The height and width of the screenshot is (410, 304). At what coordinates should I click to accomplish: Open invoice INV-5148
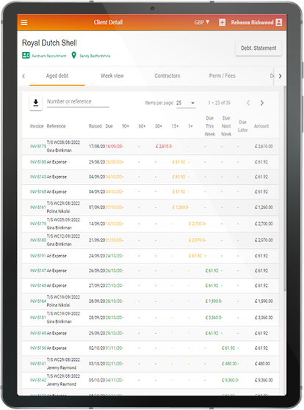click(38, 286)
